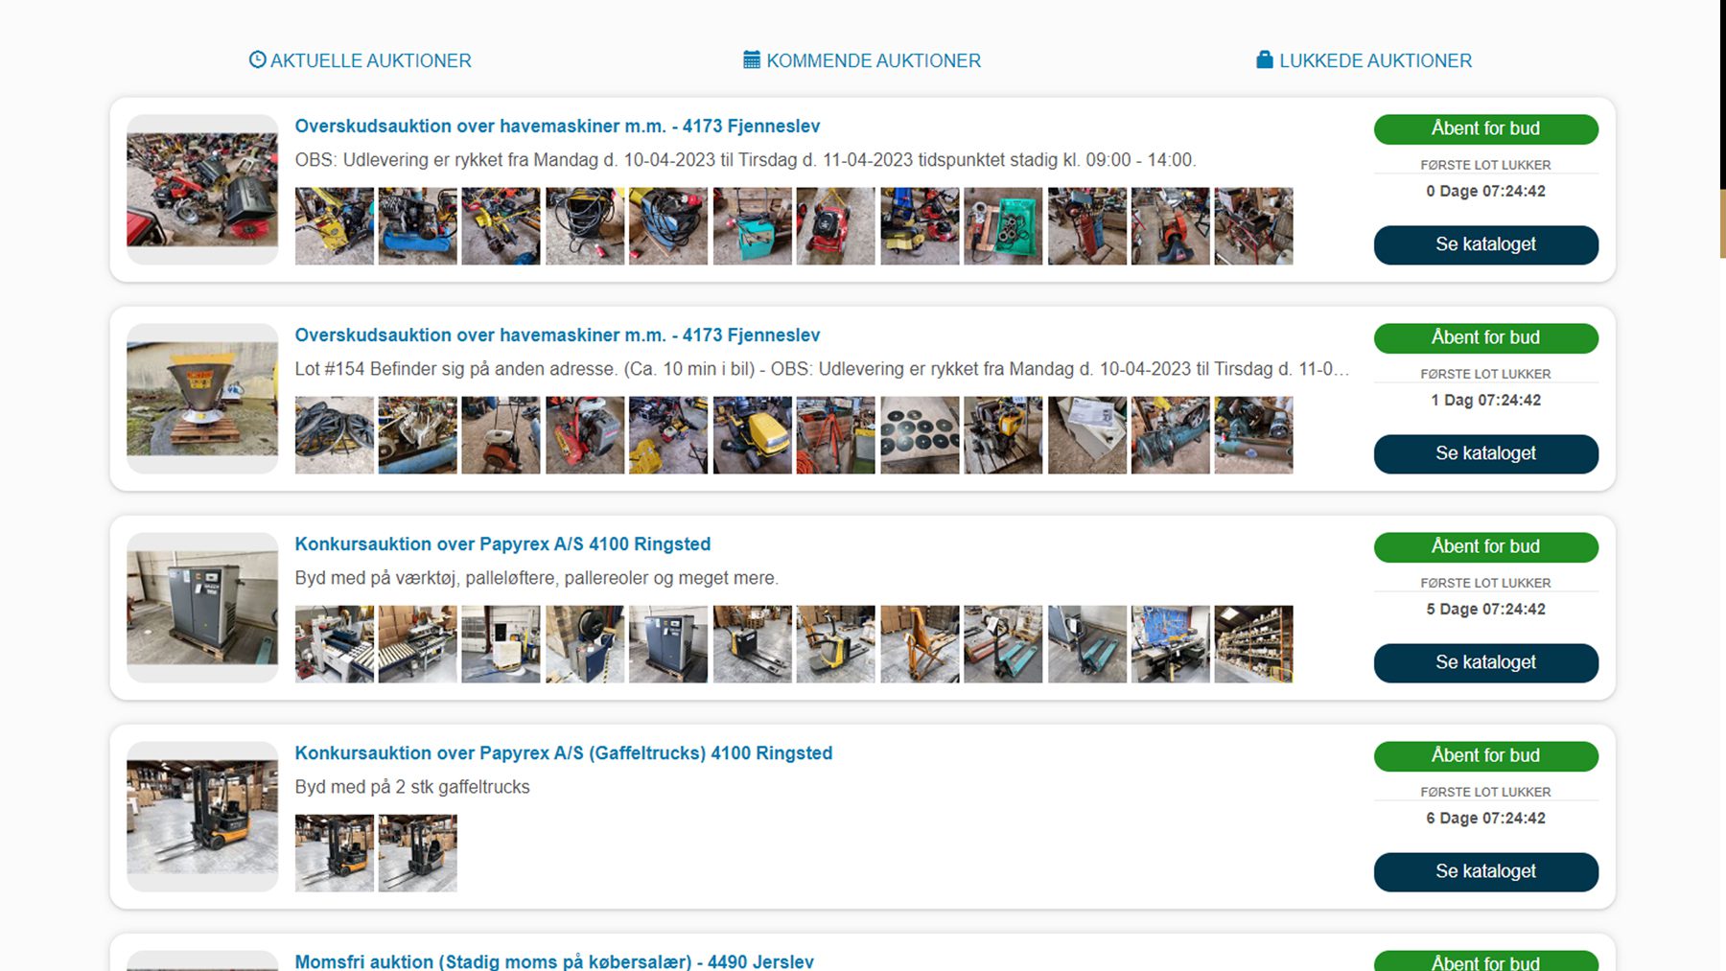The image size is (1726, 971).
Task: Open first Overskudsauktion over havemaskiner title link
Action: 557,126
